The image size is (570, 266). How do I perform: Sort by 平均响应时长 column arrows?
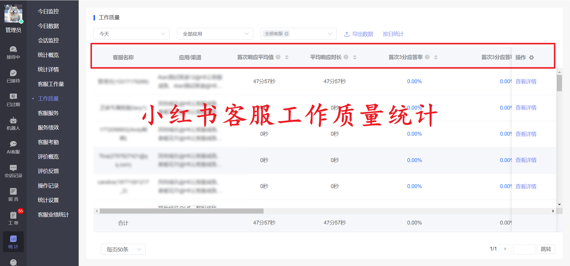click(355, 57)
